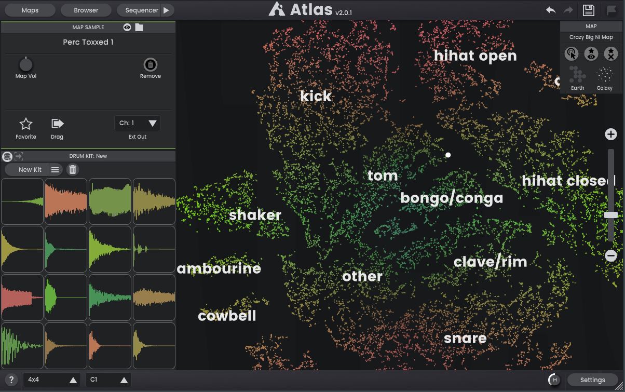Click the DRUM KIT: New header title
The width and height of the screenshot is (625, 392).
tap(88, 156)
